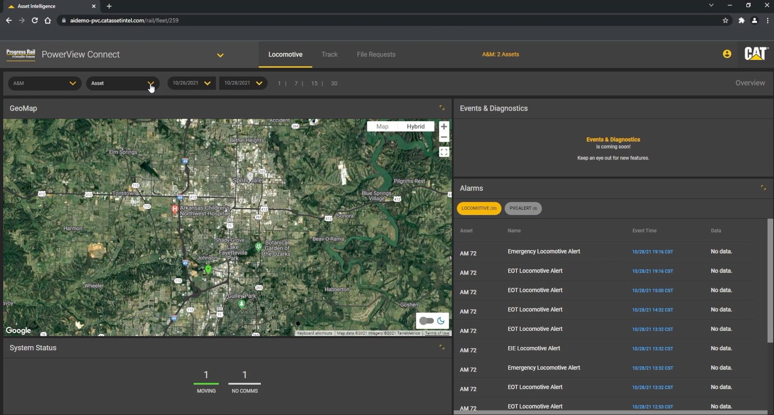This screenshot has width=774, height=415.
Task: Open the 10/28/21 19:16 event time link
Action: [x=652, y=252]
